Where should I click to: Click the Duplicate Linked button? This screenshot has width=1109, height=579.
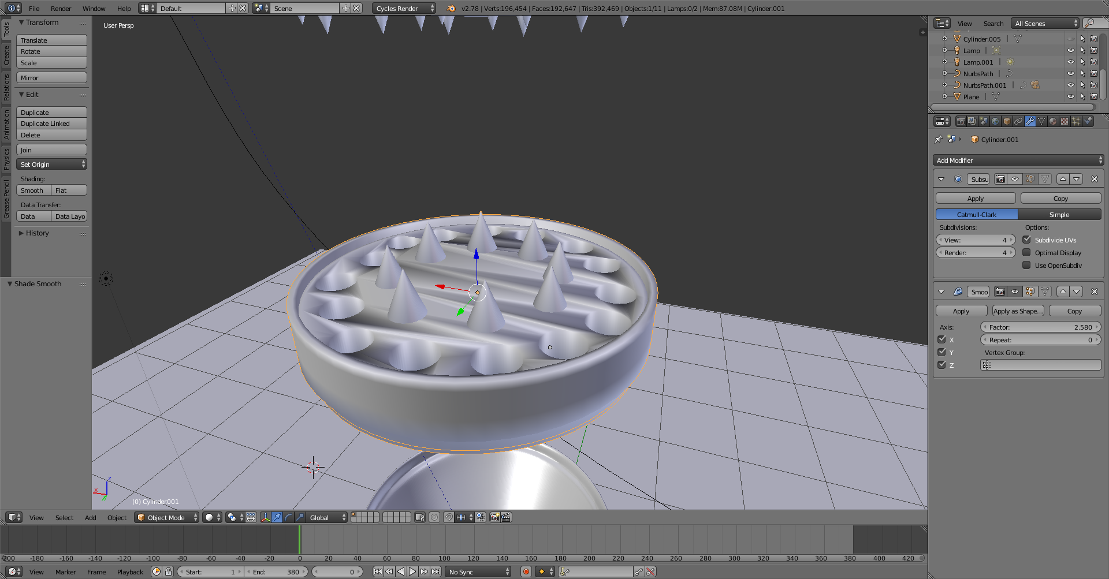click(51, 123)
